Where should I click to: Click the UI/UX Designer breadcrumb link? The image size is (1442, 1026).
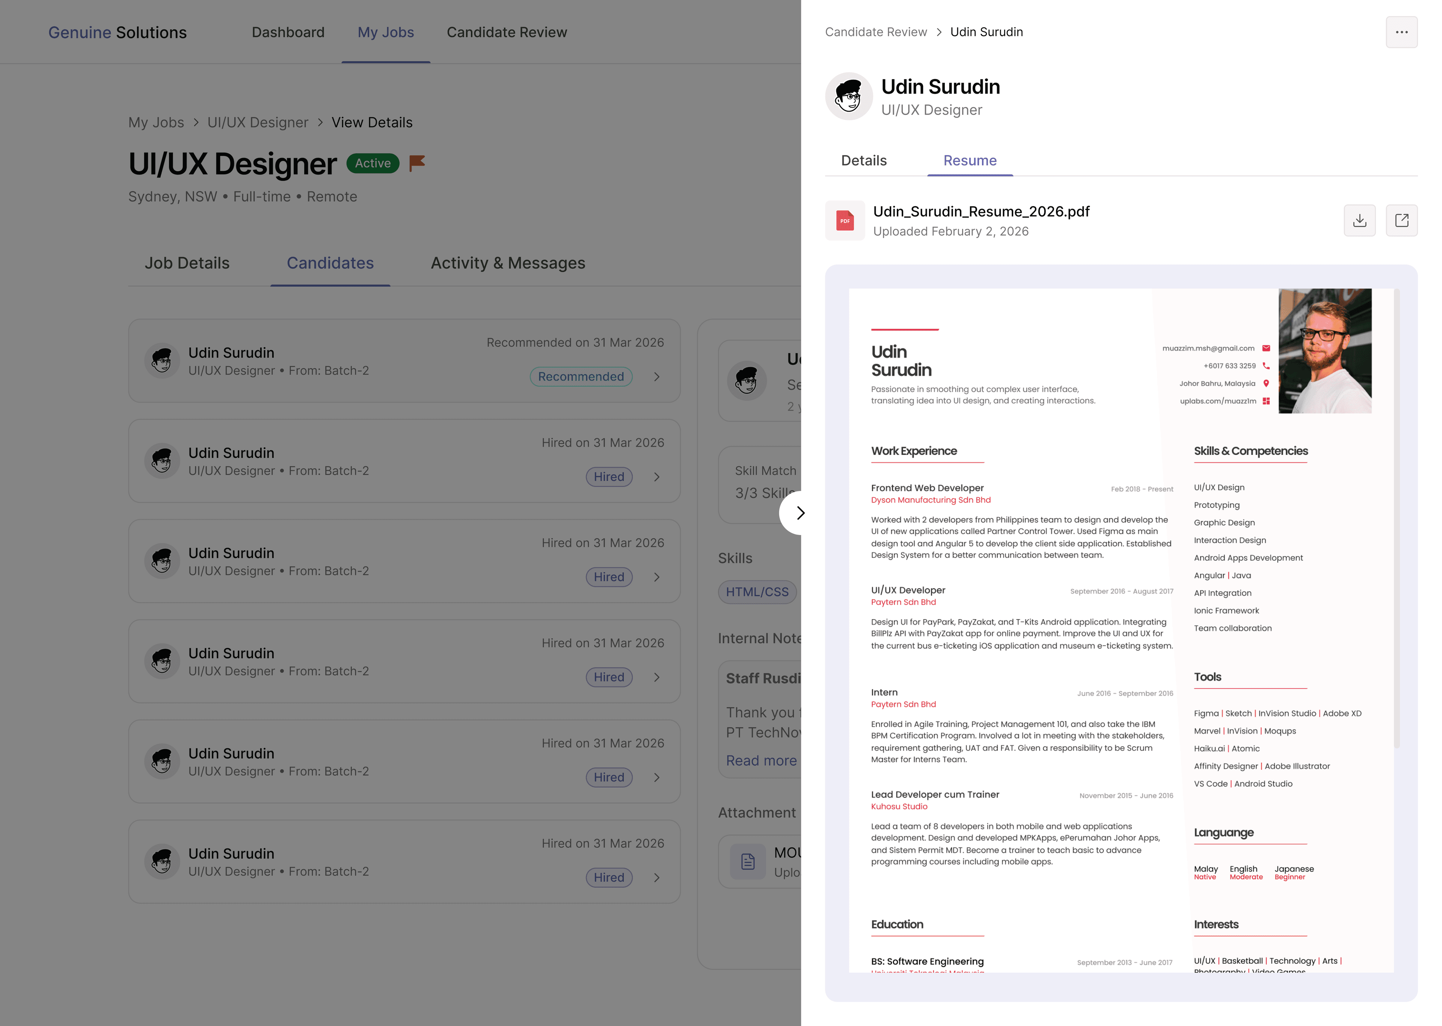pos(258,122)
